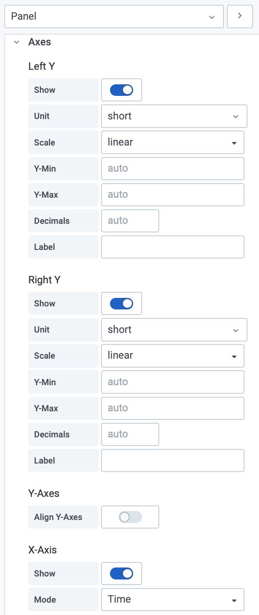The height and width of the screenshot is (615, 259).
Task: Toggle the Right Y Show switch
Action: (122, 303)
